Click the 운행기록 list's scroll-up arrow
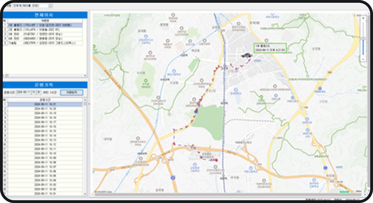373x203 pixels. click(x=85, y=100)
